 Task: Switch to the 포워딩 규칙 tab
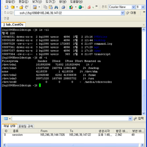tap(25, 126)
